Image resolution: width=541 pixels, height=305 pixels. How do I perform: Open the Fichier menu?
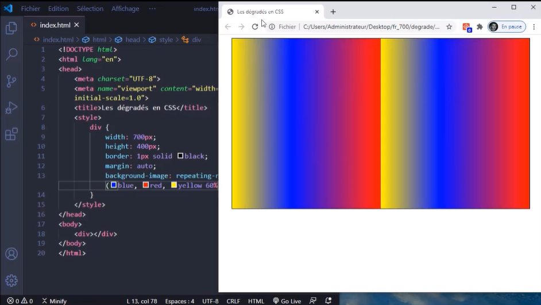click(30, 9)
